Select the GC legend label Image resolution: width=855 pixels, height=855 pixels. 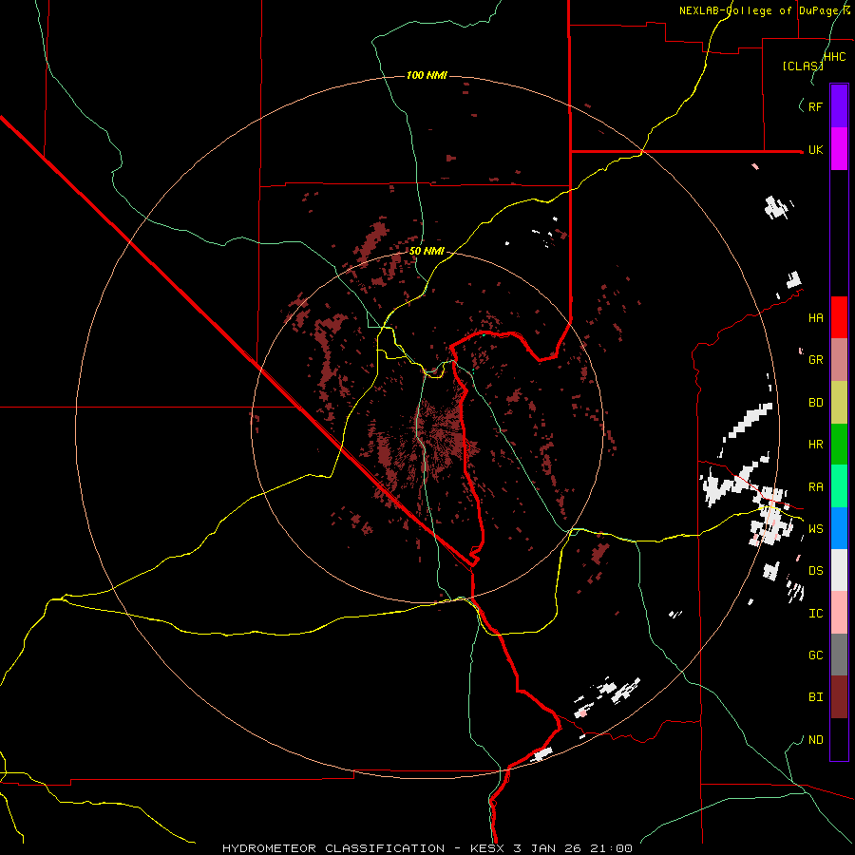[x=815, y=655]
